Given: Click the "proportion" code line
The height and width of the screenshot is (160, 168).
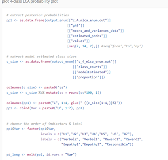Looking at the screenshot, I should point(89,77).
